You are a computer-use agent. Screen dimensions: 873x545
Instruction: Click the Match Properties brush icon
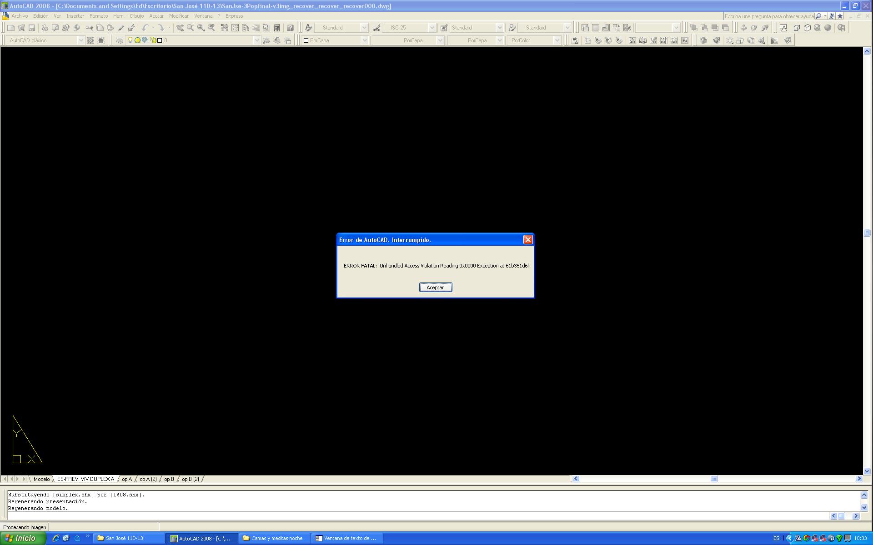(121, 28)
